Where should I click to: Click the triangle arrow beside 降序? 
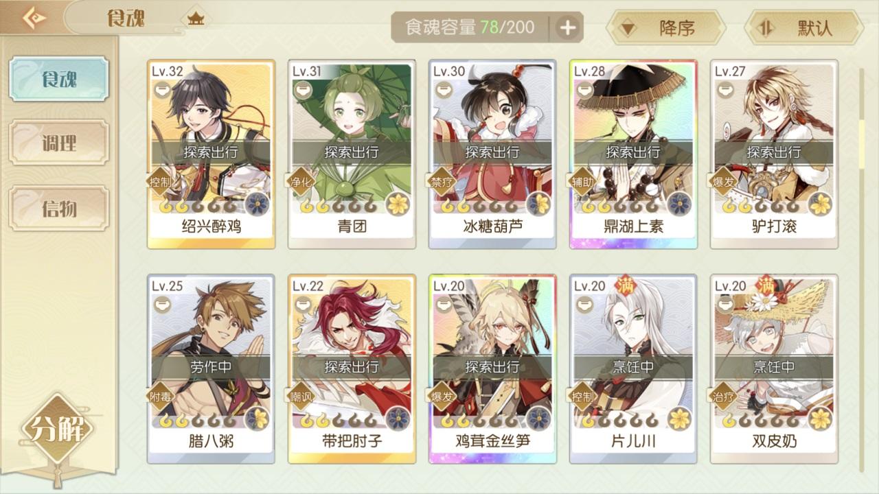pos(628,29)
